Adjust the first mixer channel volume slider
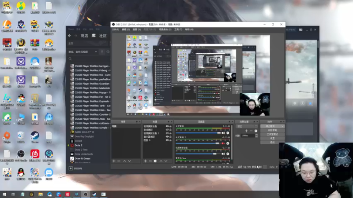Screen dimensions: 353x198 coord(198,133)
